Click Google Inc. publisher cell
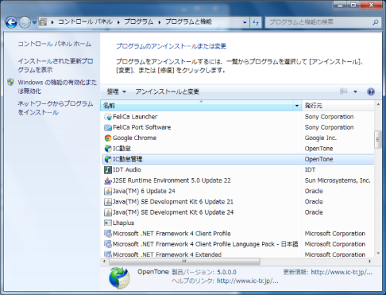Image resolution: width=386 pixels, height=295 pixels. pos(320,138)
